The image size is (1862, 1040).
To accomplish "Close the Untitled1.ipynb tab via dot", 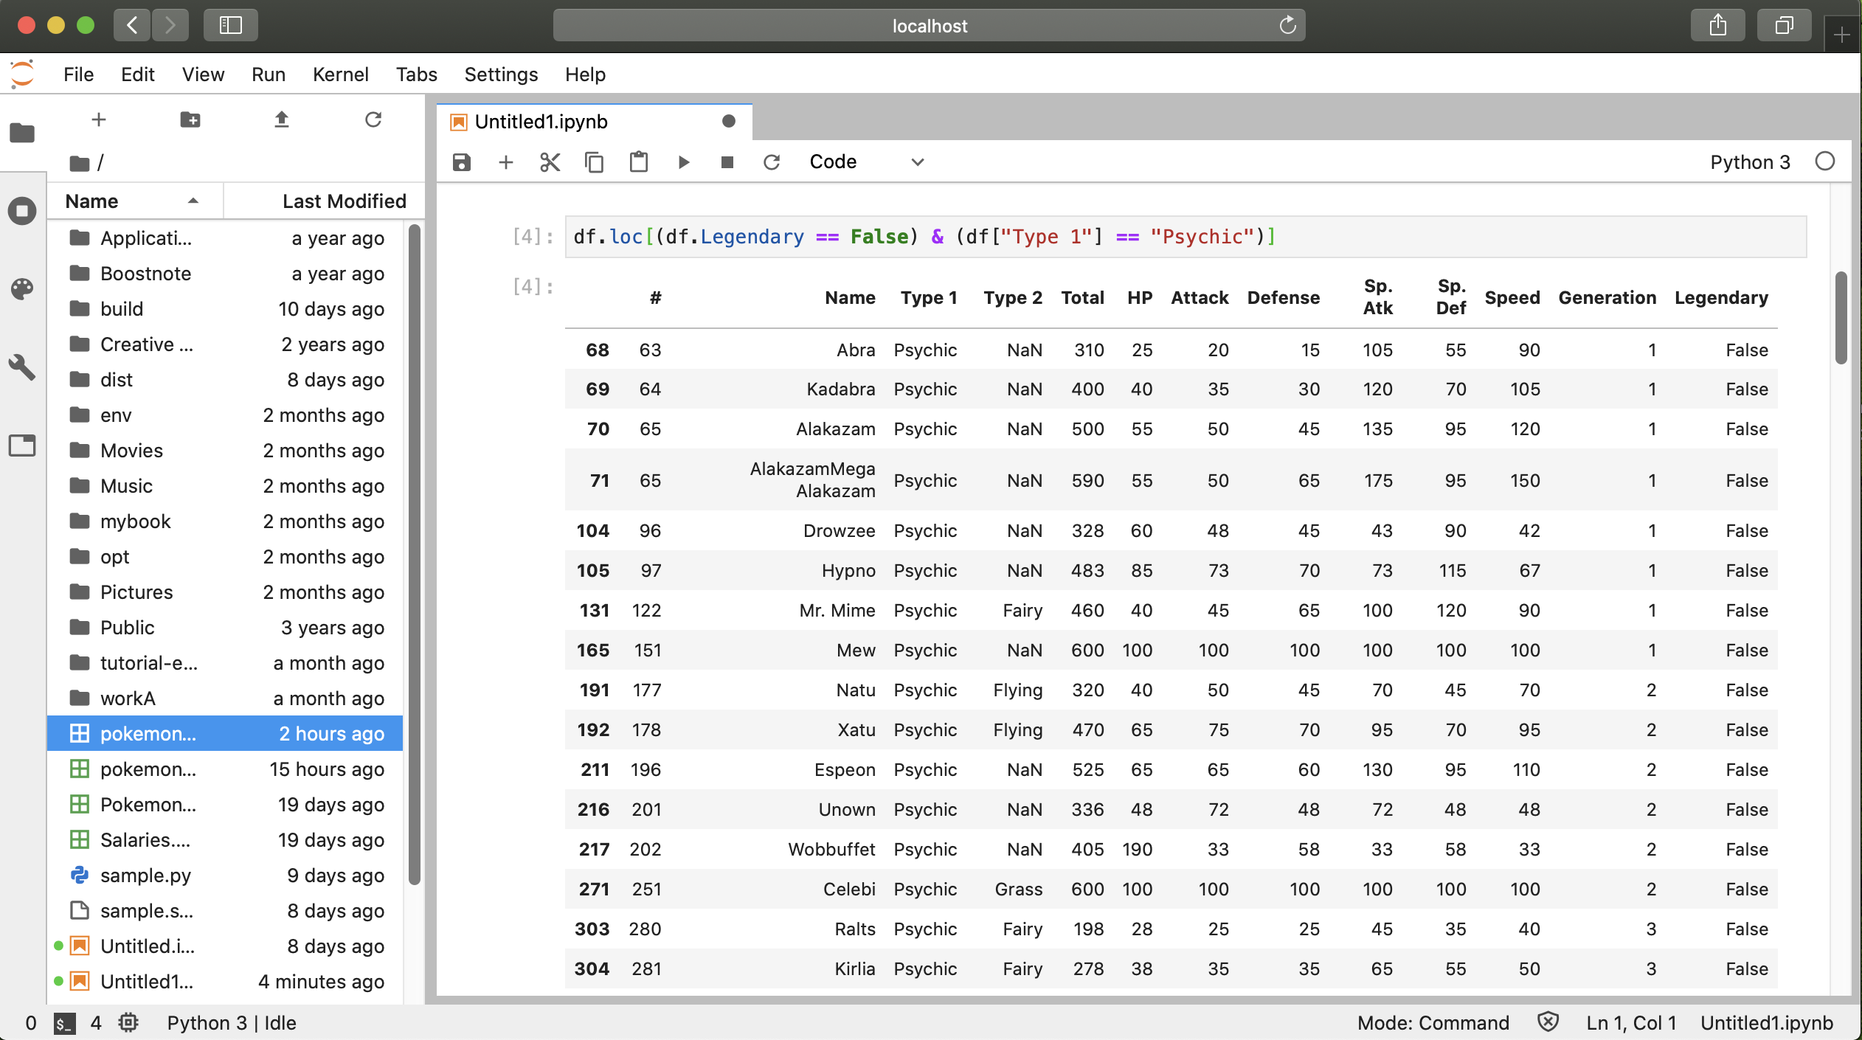I will coord(729,121).
